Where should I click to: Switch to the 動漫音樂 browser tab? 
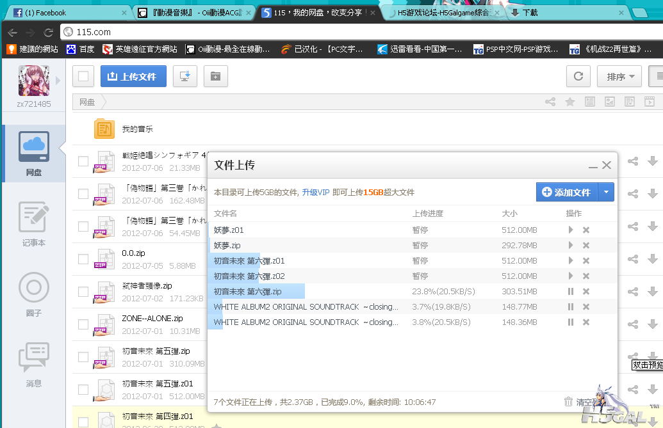coord(195,13)
